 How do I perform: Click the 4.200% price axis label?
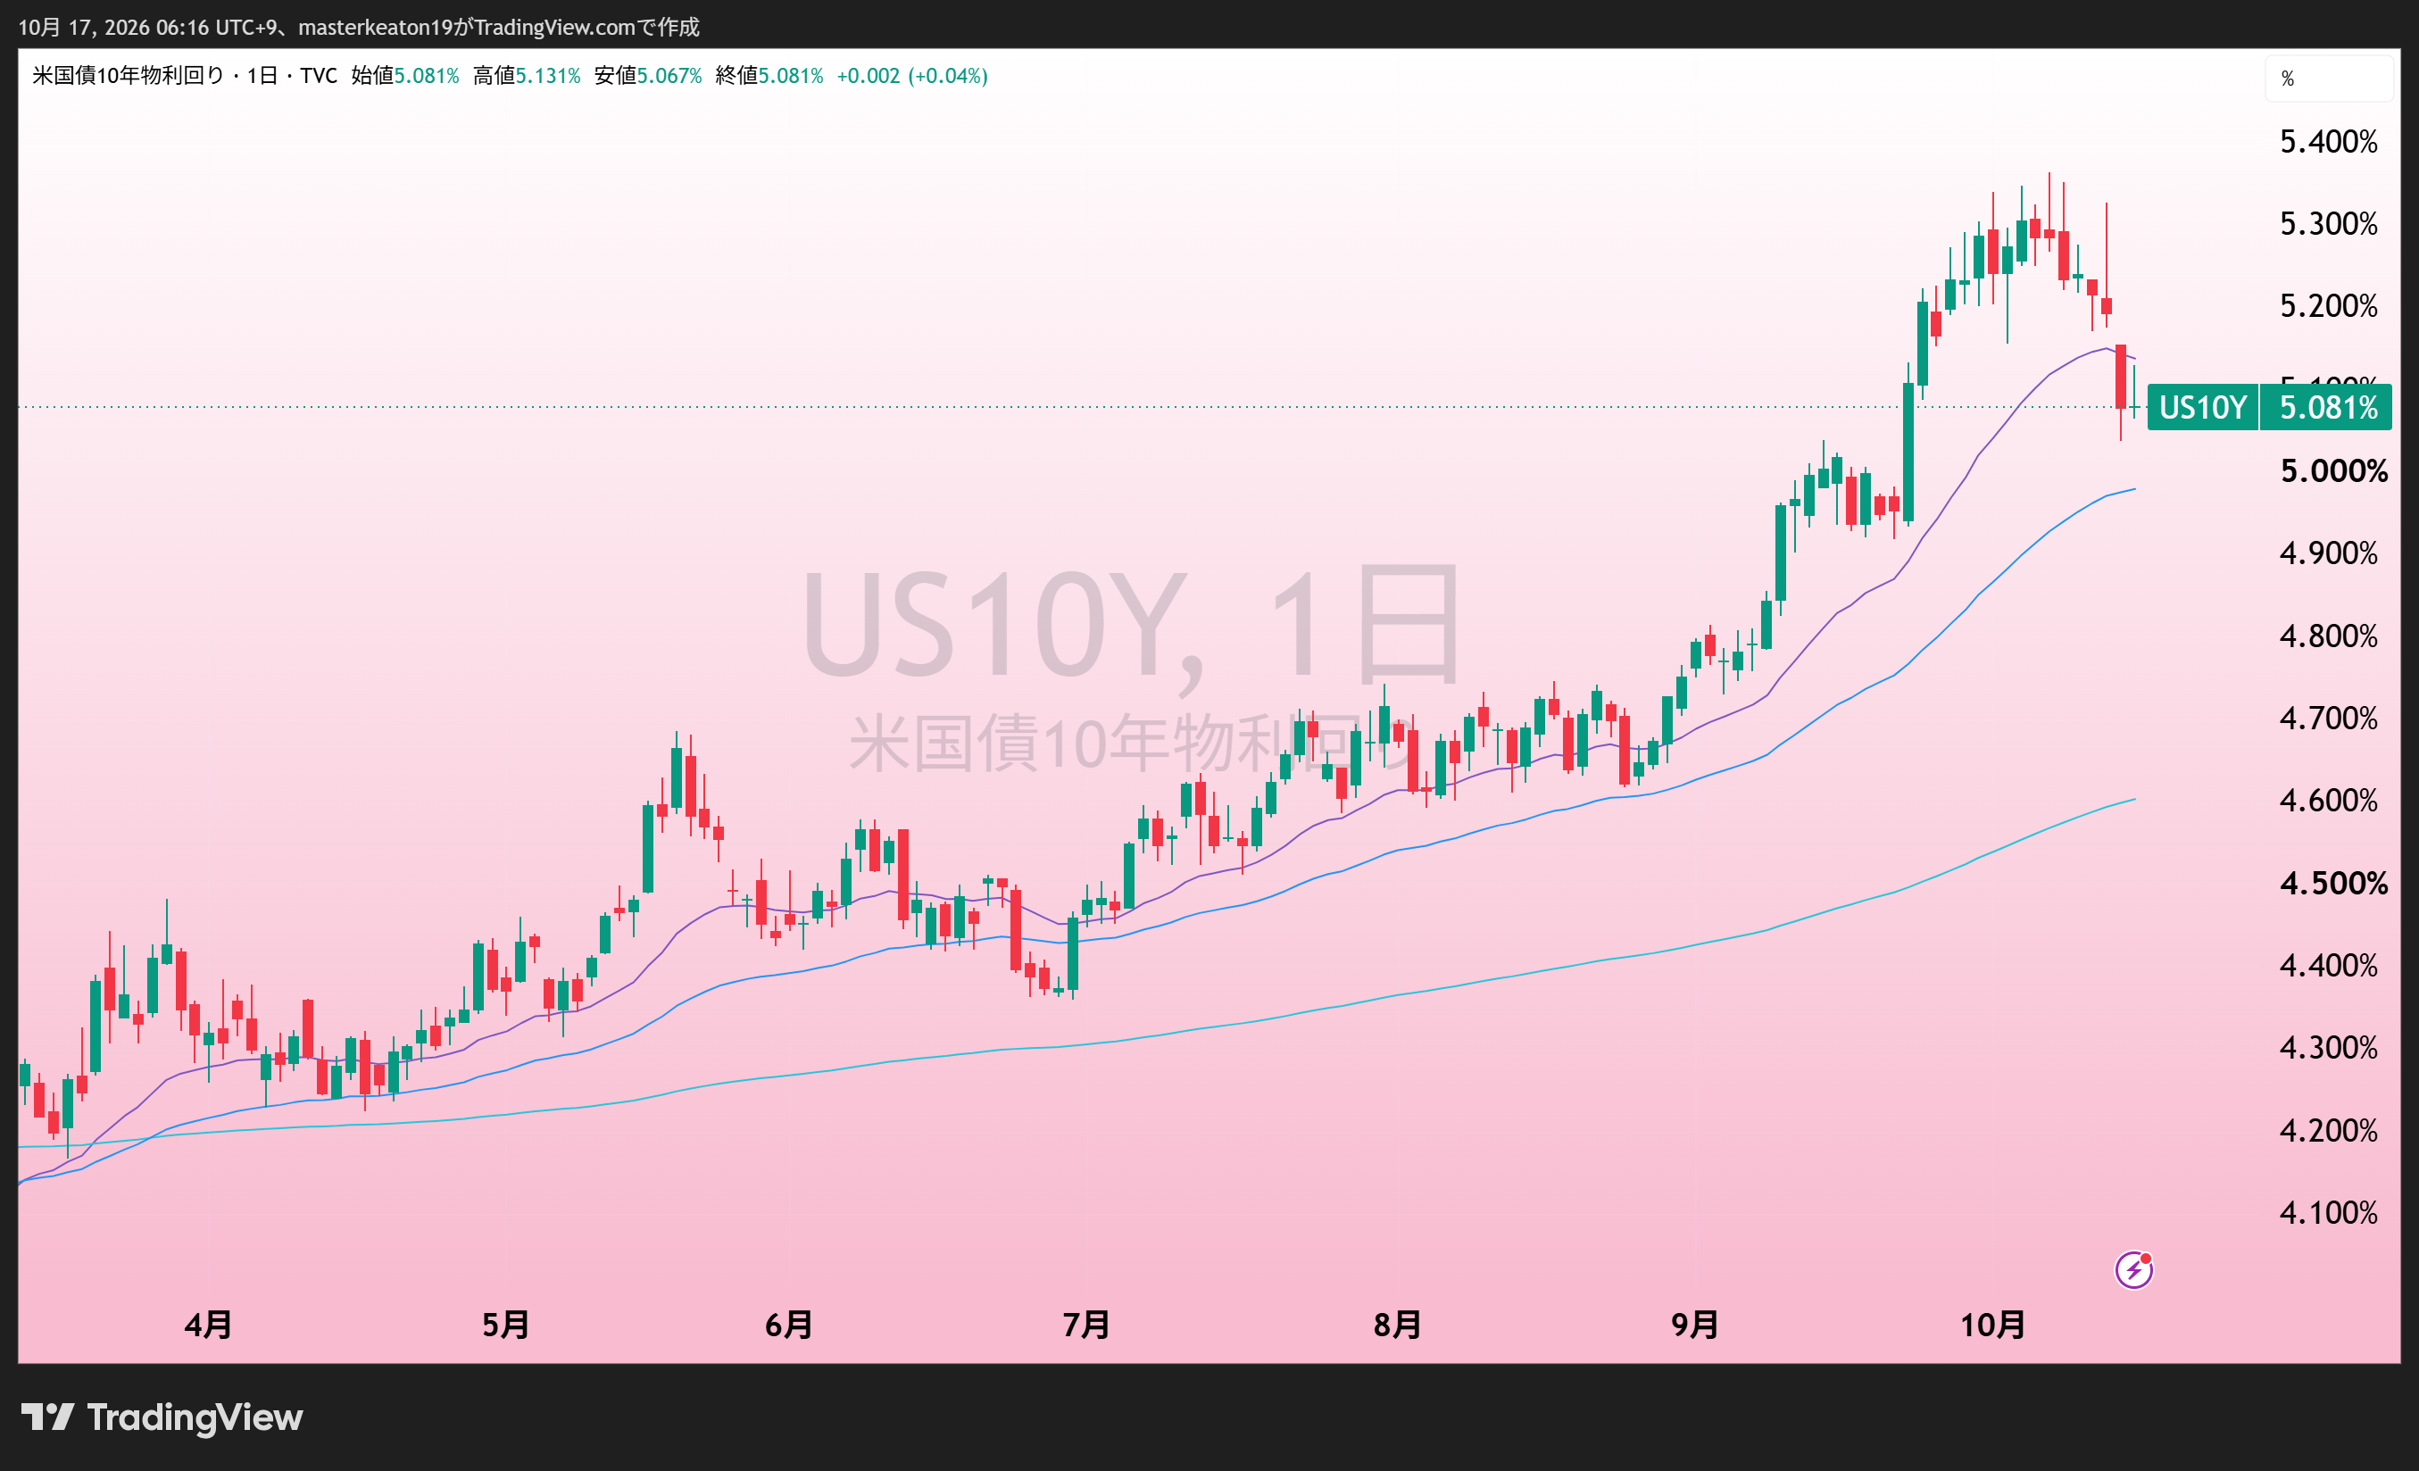[x=2328, y=1130]
